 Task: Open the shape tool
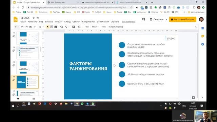[62, 27]
